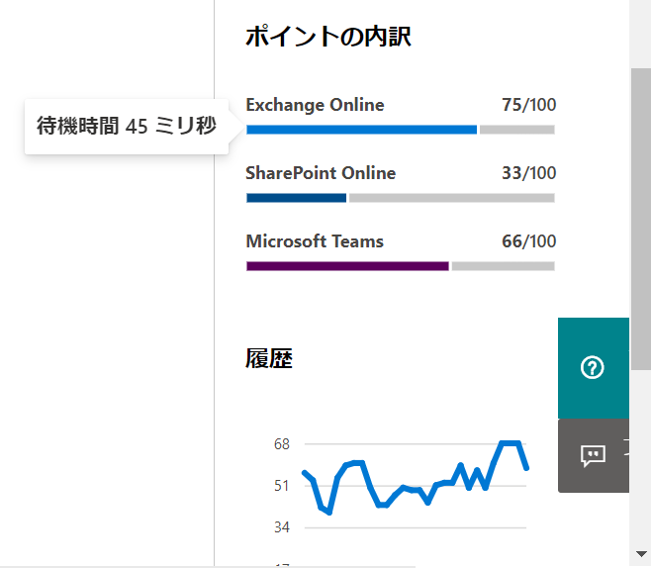Image resolution: width=651 pixels, height=568 pixels.
Task: Click the 66/100 score value
Action: 528,241
